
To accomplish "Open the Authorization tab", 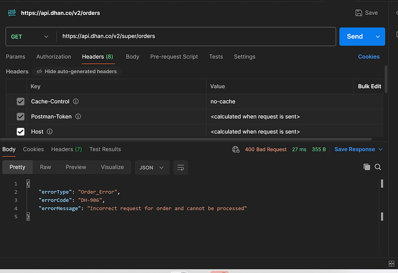I will [x=54, y=56].
